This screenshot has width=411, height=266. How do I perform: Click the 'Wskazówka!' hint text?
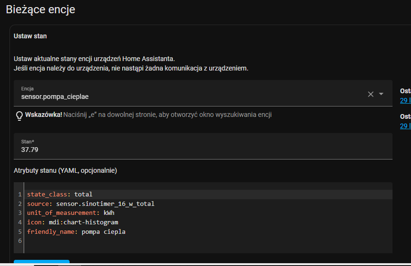point(44,115)
